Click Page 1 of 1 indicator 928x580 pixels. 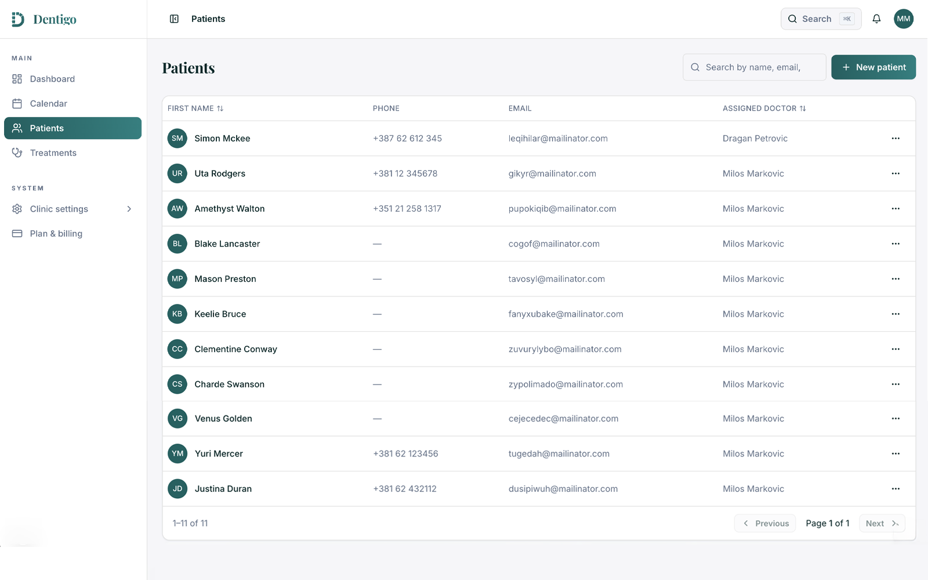828,523
